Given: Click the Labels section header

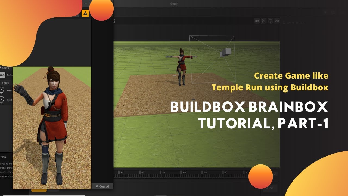Looking at the screenshot, I should tap(5, 68).
